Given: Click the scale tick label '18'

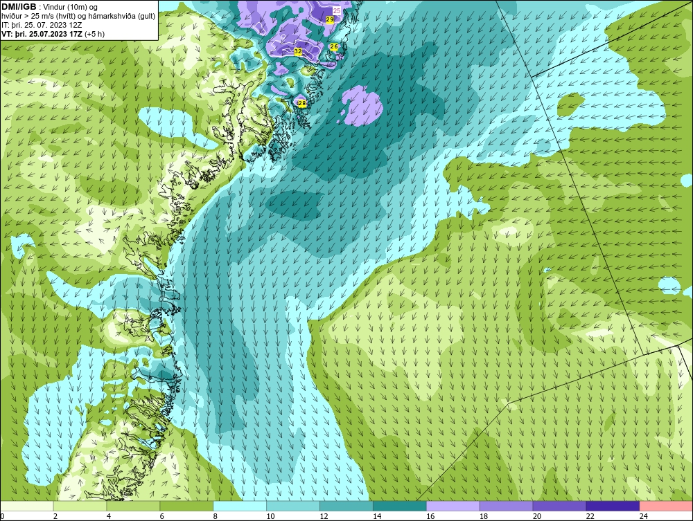Looking at the screenshot, I should [484, 516].
